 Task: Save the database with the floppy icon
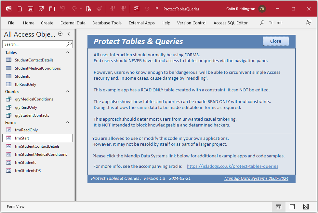click(31, 9)
